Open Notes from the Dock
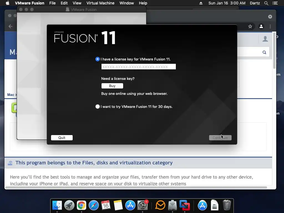 118,206
